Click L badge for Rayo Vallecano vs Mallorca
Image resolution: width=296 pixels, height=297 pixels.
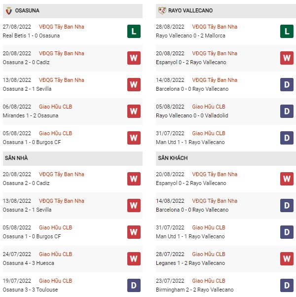(x=287, y=31)
